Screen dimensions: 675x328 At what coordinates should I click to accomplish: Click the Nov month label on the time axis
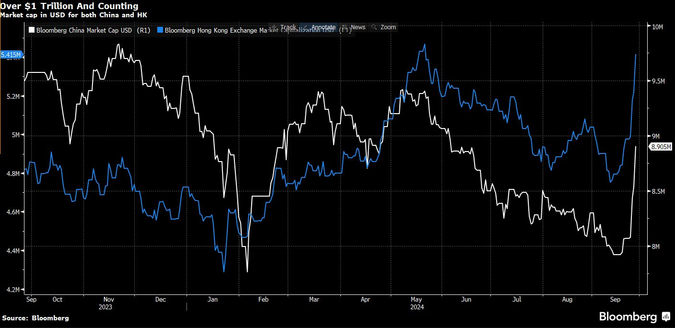pos(108,300)
